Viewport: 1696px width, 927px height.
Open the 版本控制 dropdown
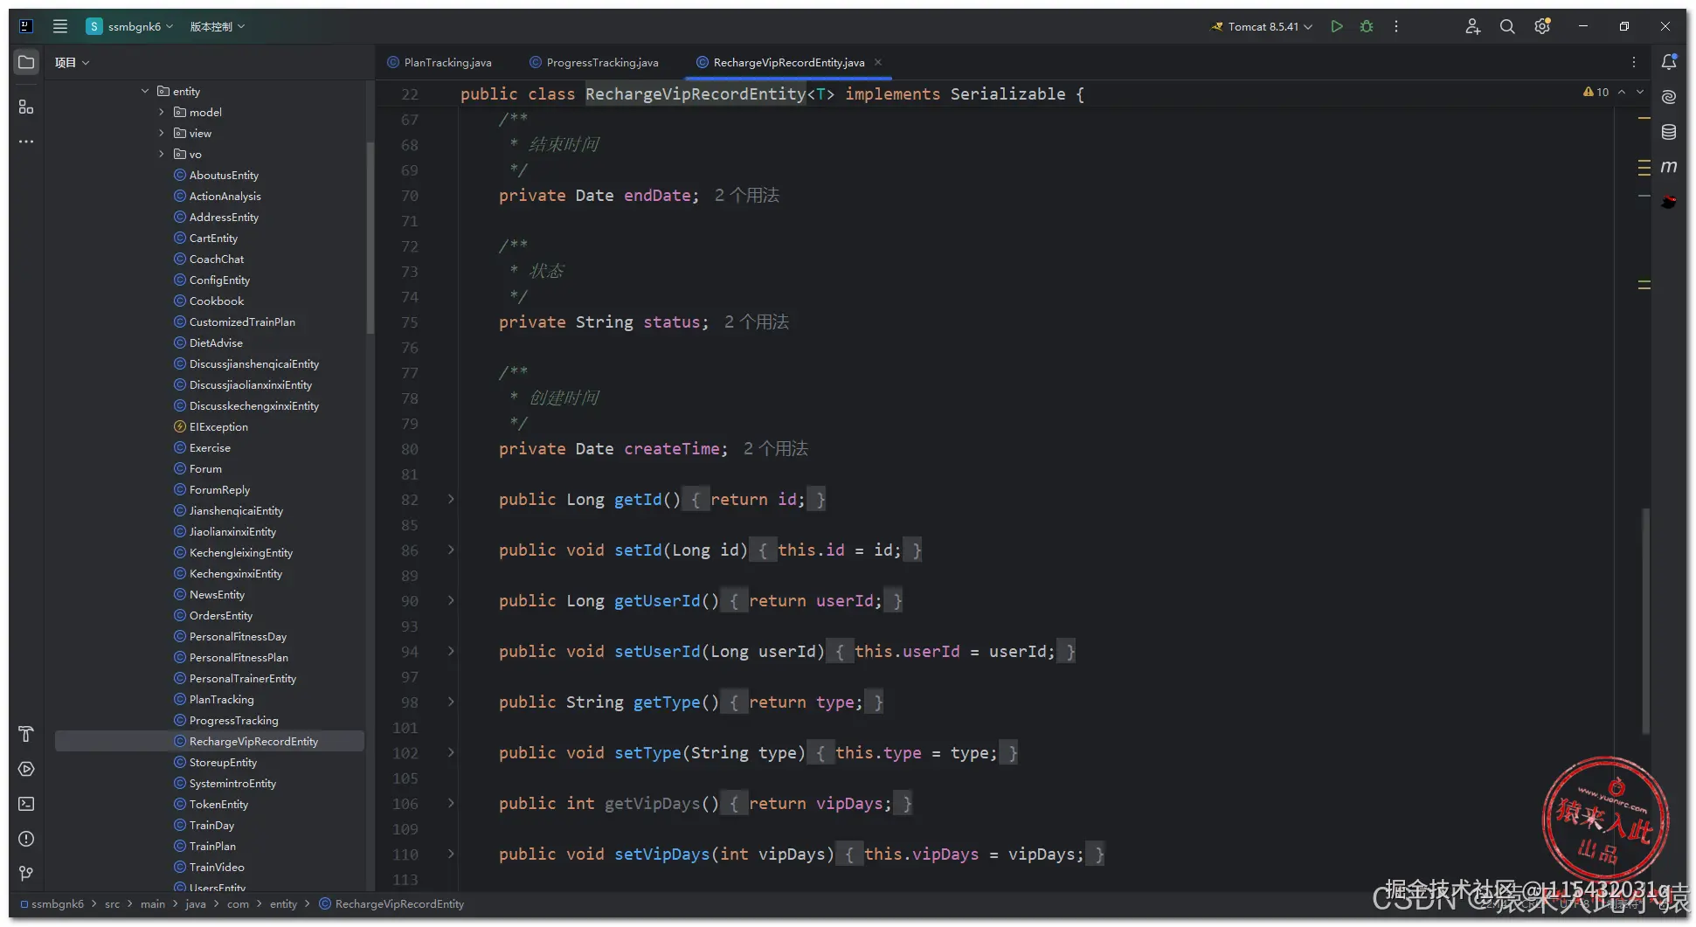(218, 26)
